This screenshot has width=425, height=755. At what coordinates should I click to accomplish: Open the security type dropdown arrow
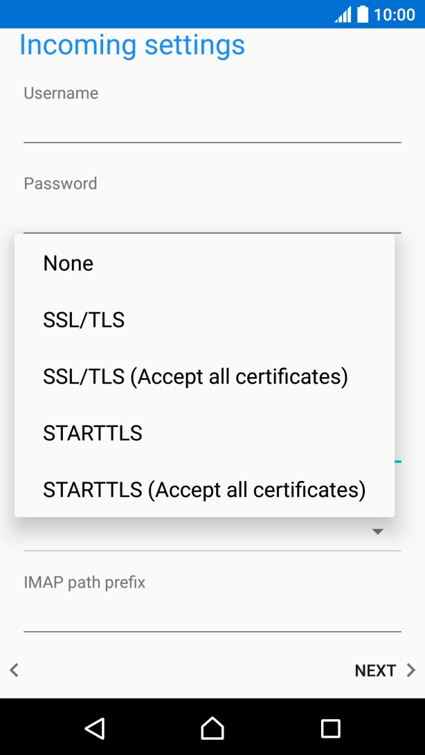[378, 531]
